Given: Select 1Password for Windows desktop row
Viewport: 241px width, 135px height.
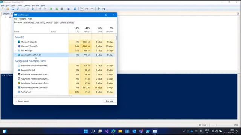Looking at the screenshot, I should [x=64, y=66].
